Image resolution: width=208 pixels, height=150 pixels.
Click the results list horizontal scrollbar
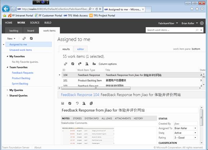pos(96,88)
